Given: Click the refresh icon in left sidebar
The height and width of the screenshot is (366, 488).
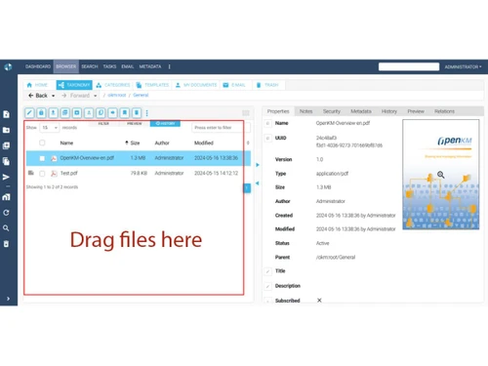Looking at the screenshot, I should click(6, 213).
